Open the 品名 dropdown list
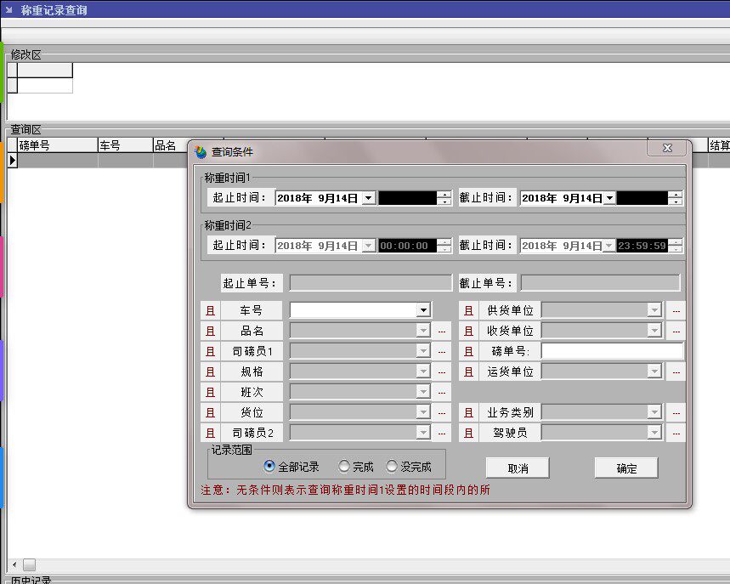Screen dimensions: 730x584 click(423, 331)
